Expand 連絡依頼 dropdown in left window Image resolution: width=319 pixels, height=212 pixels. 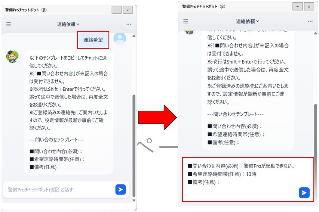(68, 24)
